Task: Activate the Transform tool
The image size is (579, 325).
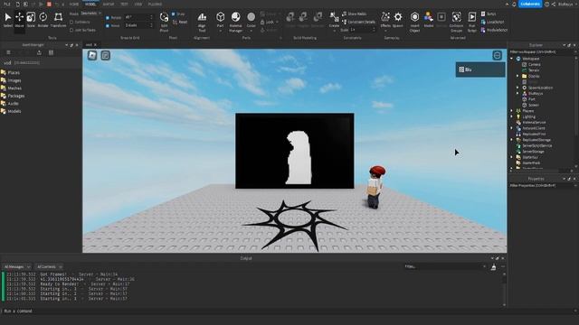Action: [x=58, y=20]
